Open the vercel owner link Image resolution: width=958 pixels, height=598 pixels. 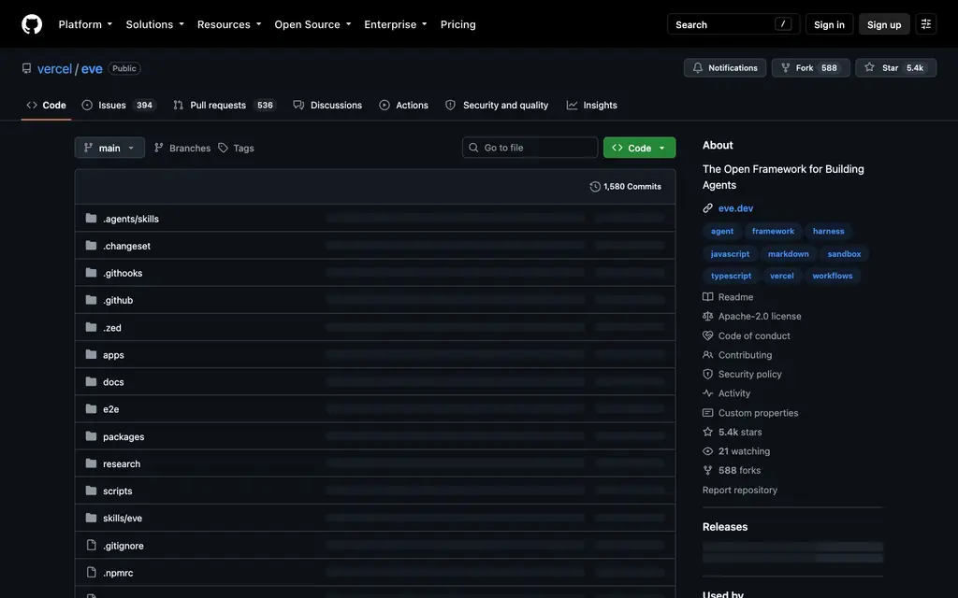(x=54, y=68)
